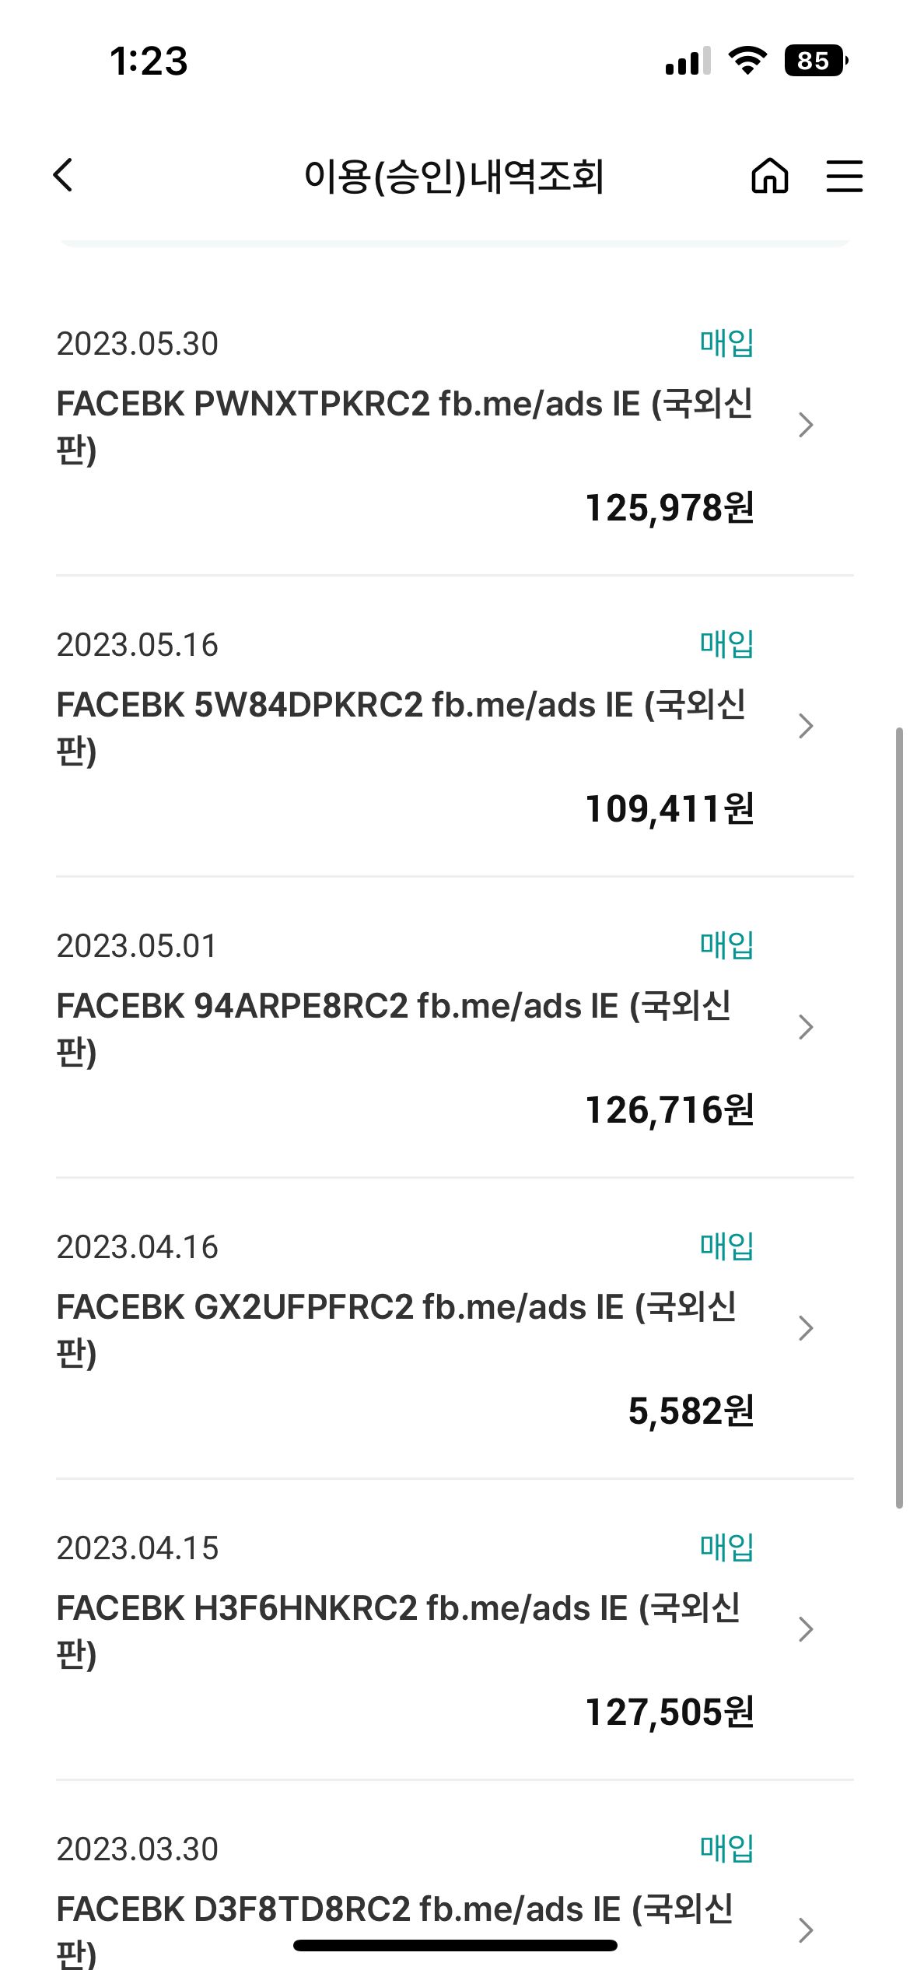Expand details chevron for 126,716원 transaction
Image resolution: width=910 pixels, height=1970 pixels.
(x=806, y=1027)
